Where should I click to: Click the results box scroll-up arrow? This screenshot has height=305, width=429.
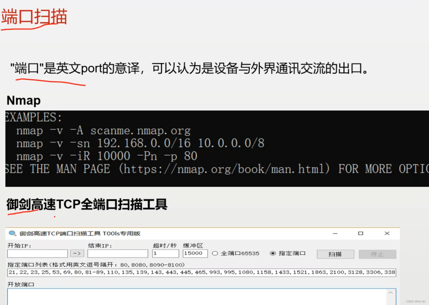(x=391, y=293)
